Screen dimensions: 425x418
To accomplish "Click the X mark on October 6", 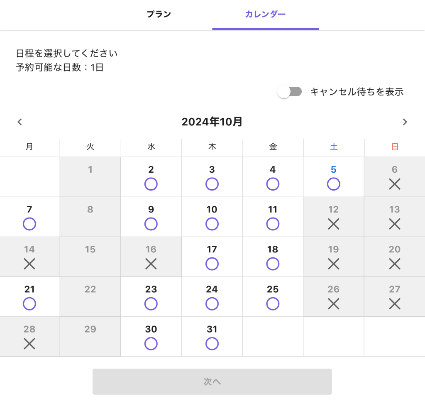I will coord(394,184).
